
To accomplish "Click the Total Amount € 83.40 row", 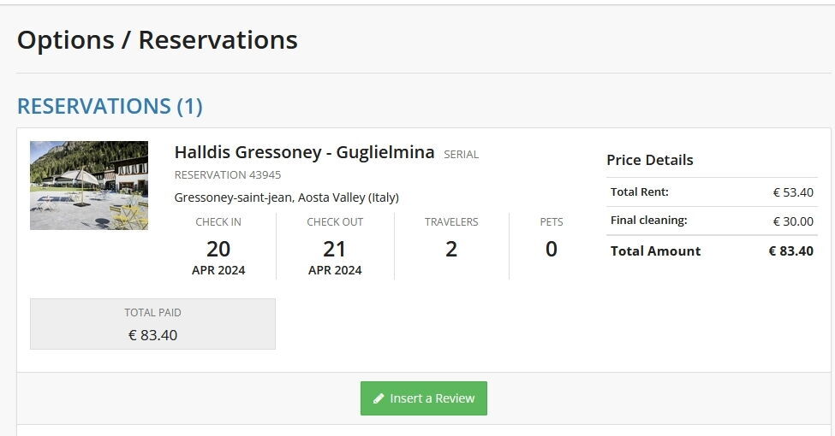I will click(x=712, y=251).
